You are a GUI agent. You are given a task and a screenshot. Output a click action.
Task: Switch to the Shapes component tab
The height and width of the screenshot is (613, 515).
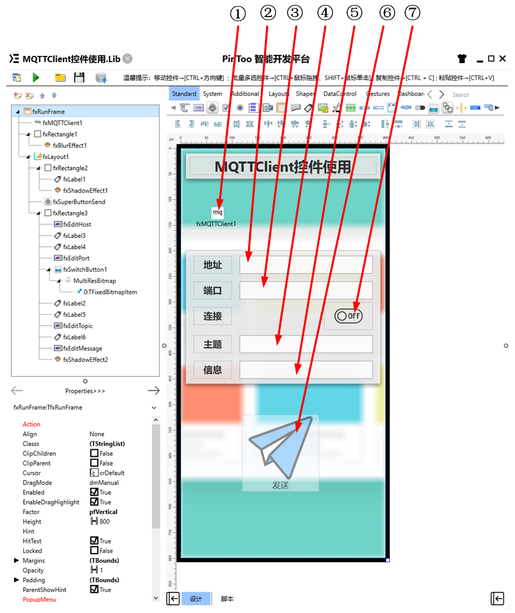click(305, 94)
